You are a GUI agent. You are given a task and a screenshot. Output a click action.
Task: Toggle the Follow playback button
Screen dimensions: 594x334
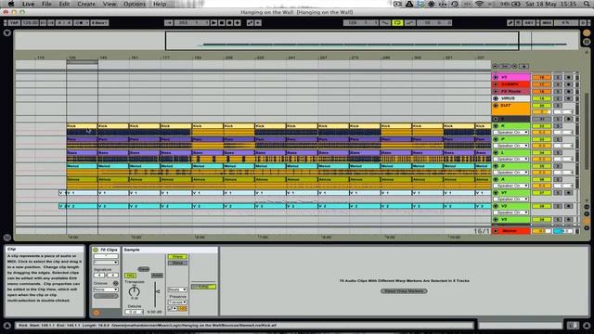[x=168, y=22]
